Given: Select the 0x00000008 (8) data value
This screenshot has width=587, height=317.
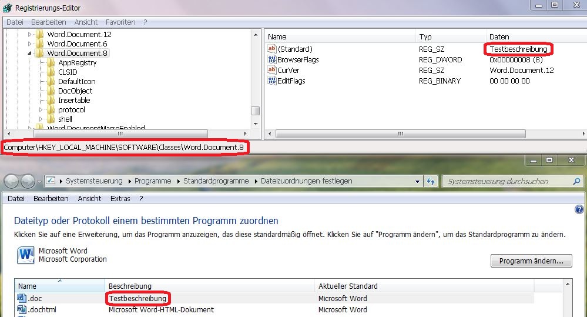Looking at the screenshot, I should pyautogui.click(x=516, y=59).
